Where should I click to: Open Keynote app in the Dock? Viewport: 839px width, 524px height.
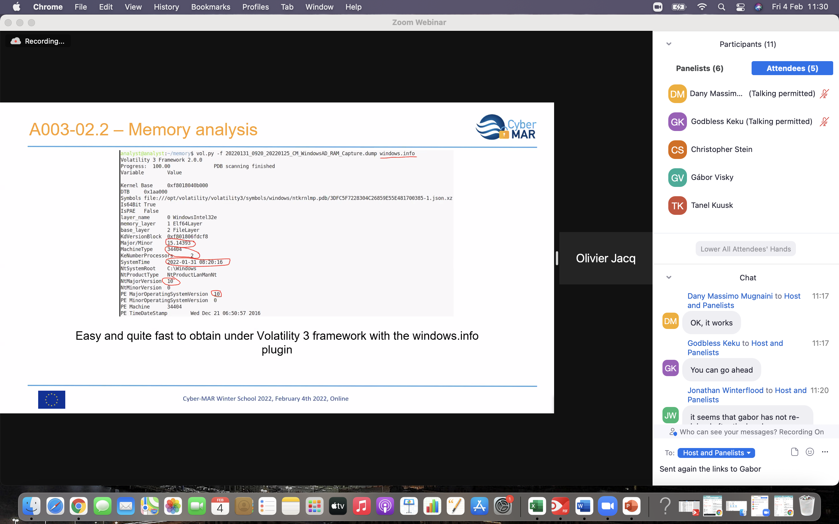coord(409,506)
